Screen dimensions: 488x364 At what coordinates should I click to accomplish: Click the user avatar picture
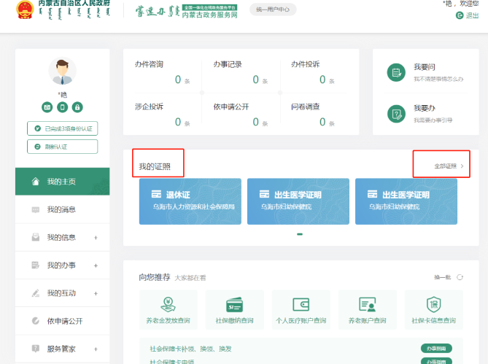point(62,71)
